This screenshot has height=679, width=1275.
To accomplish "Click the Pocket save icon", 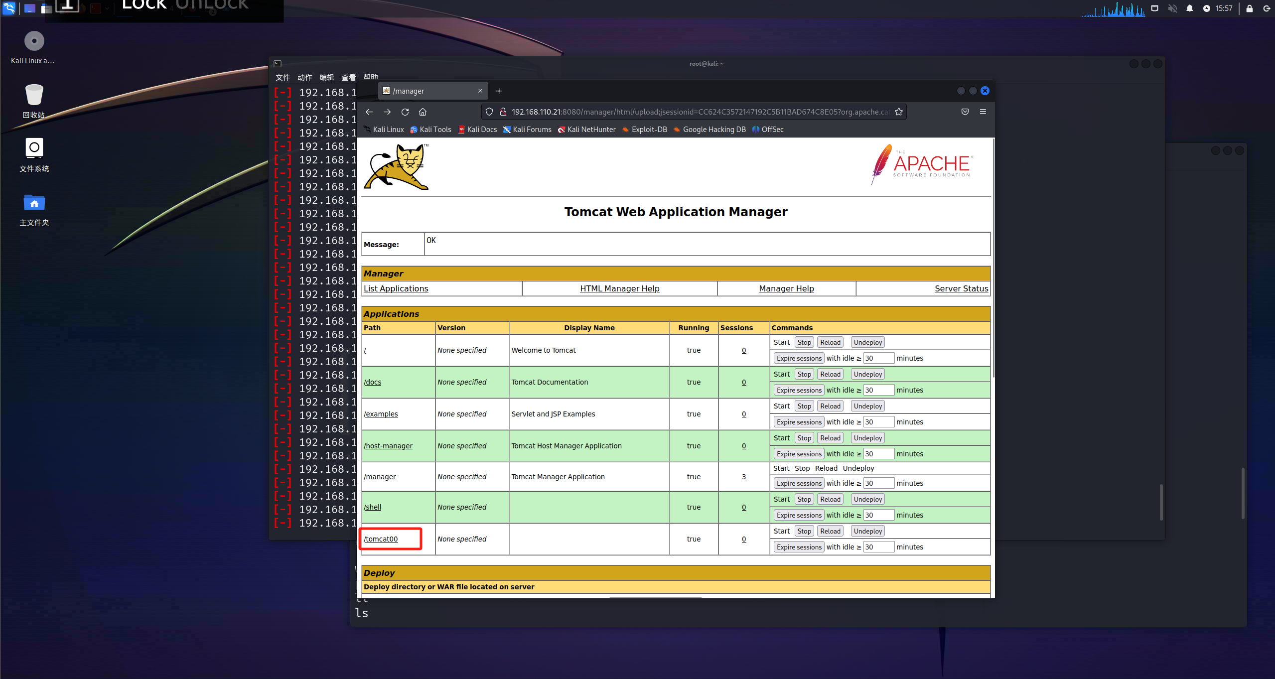I will click(x=965, y=112).
